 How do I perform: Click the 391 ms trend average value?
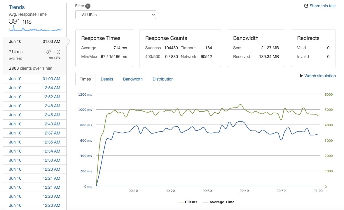(20, 21)
